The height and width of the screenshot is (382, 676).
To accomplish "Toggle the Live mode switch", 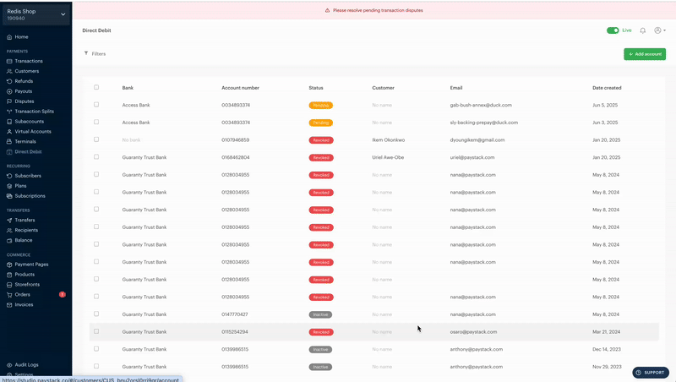I will pos(613,30).
